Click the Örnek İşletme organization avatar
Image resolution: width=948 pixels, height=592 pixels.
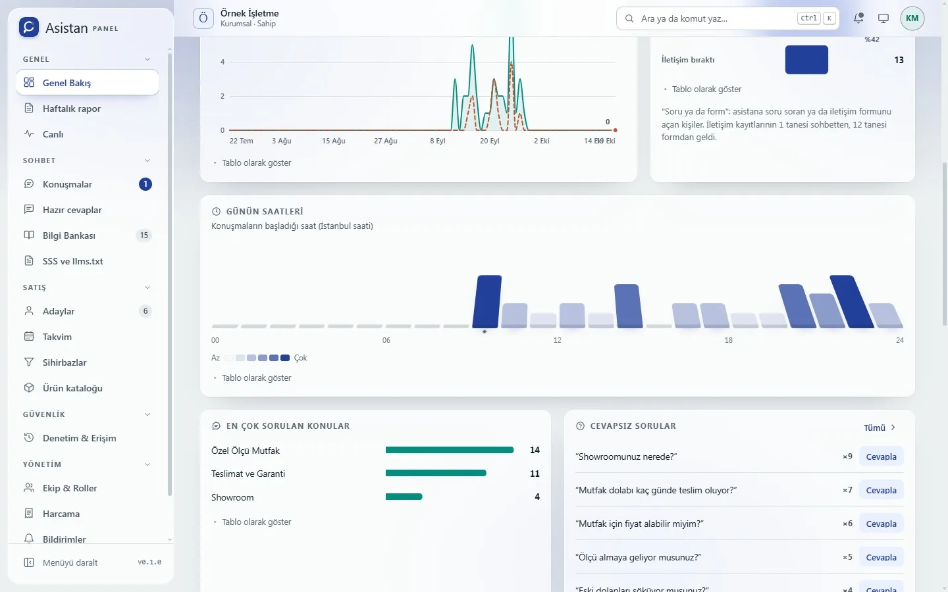point(203,18)
